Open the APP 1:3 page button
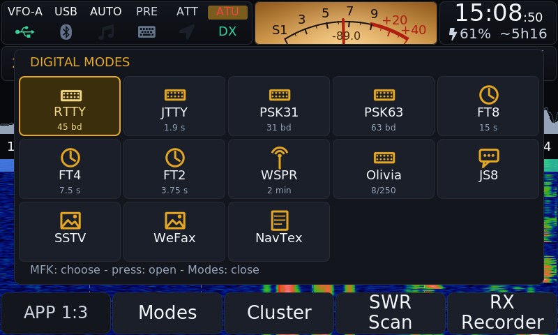The image size is (558, 335). [x=56, y=313]
